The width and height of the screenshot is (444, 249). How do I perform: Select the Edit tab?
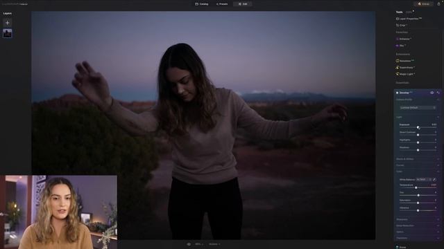point(243,4)
